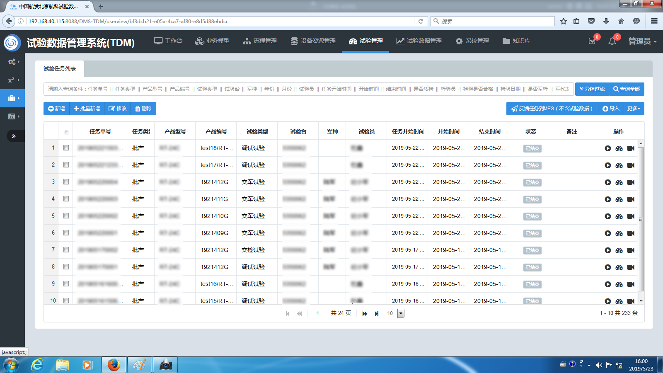Expand the 更多 dropdown button
Viewport: 663px width, 373px height.
[634, 109]
